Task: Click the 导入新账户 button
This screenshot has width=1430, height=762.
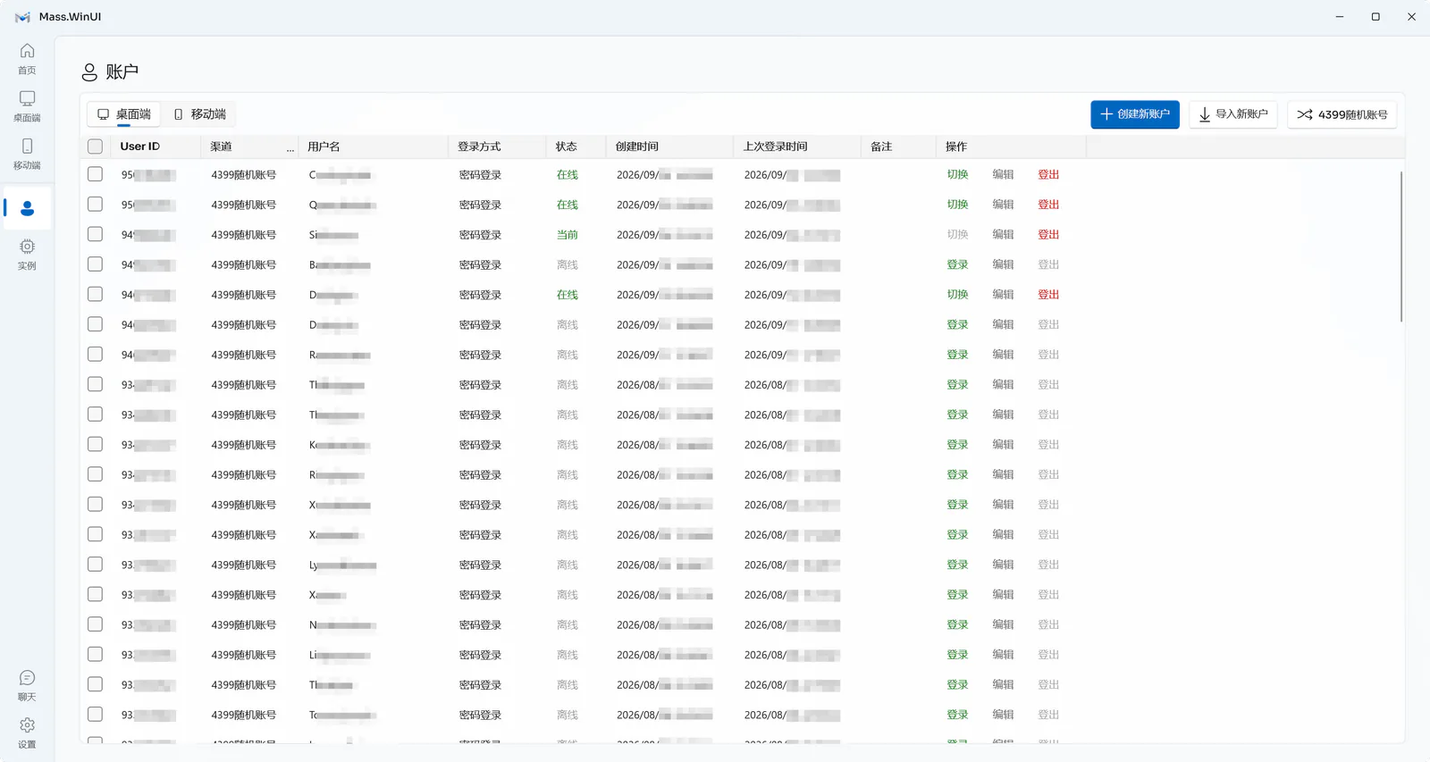Action: (x=1233, y=114)
